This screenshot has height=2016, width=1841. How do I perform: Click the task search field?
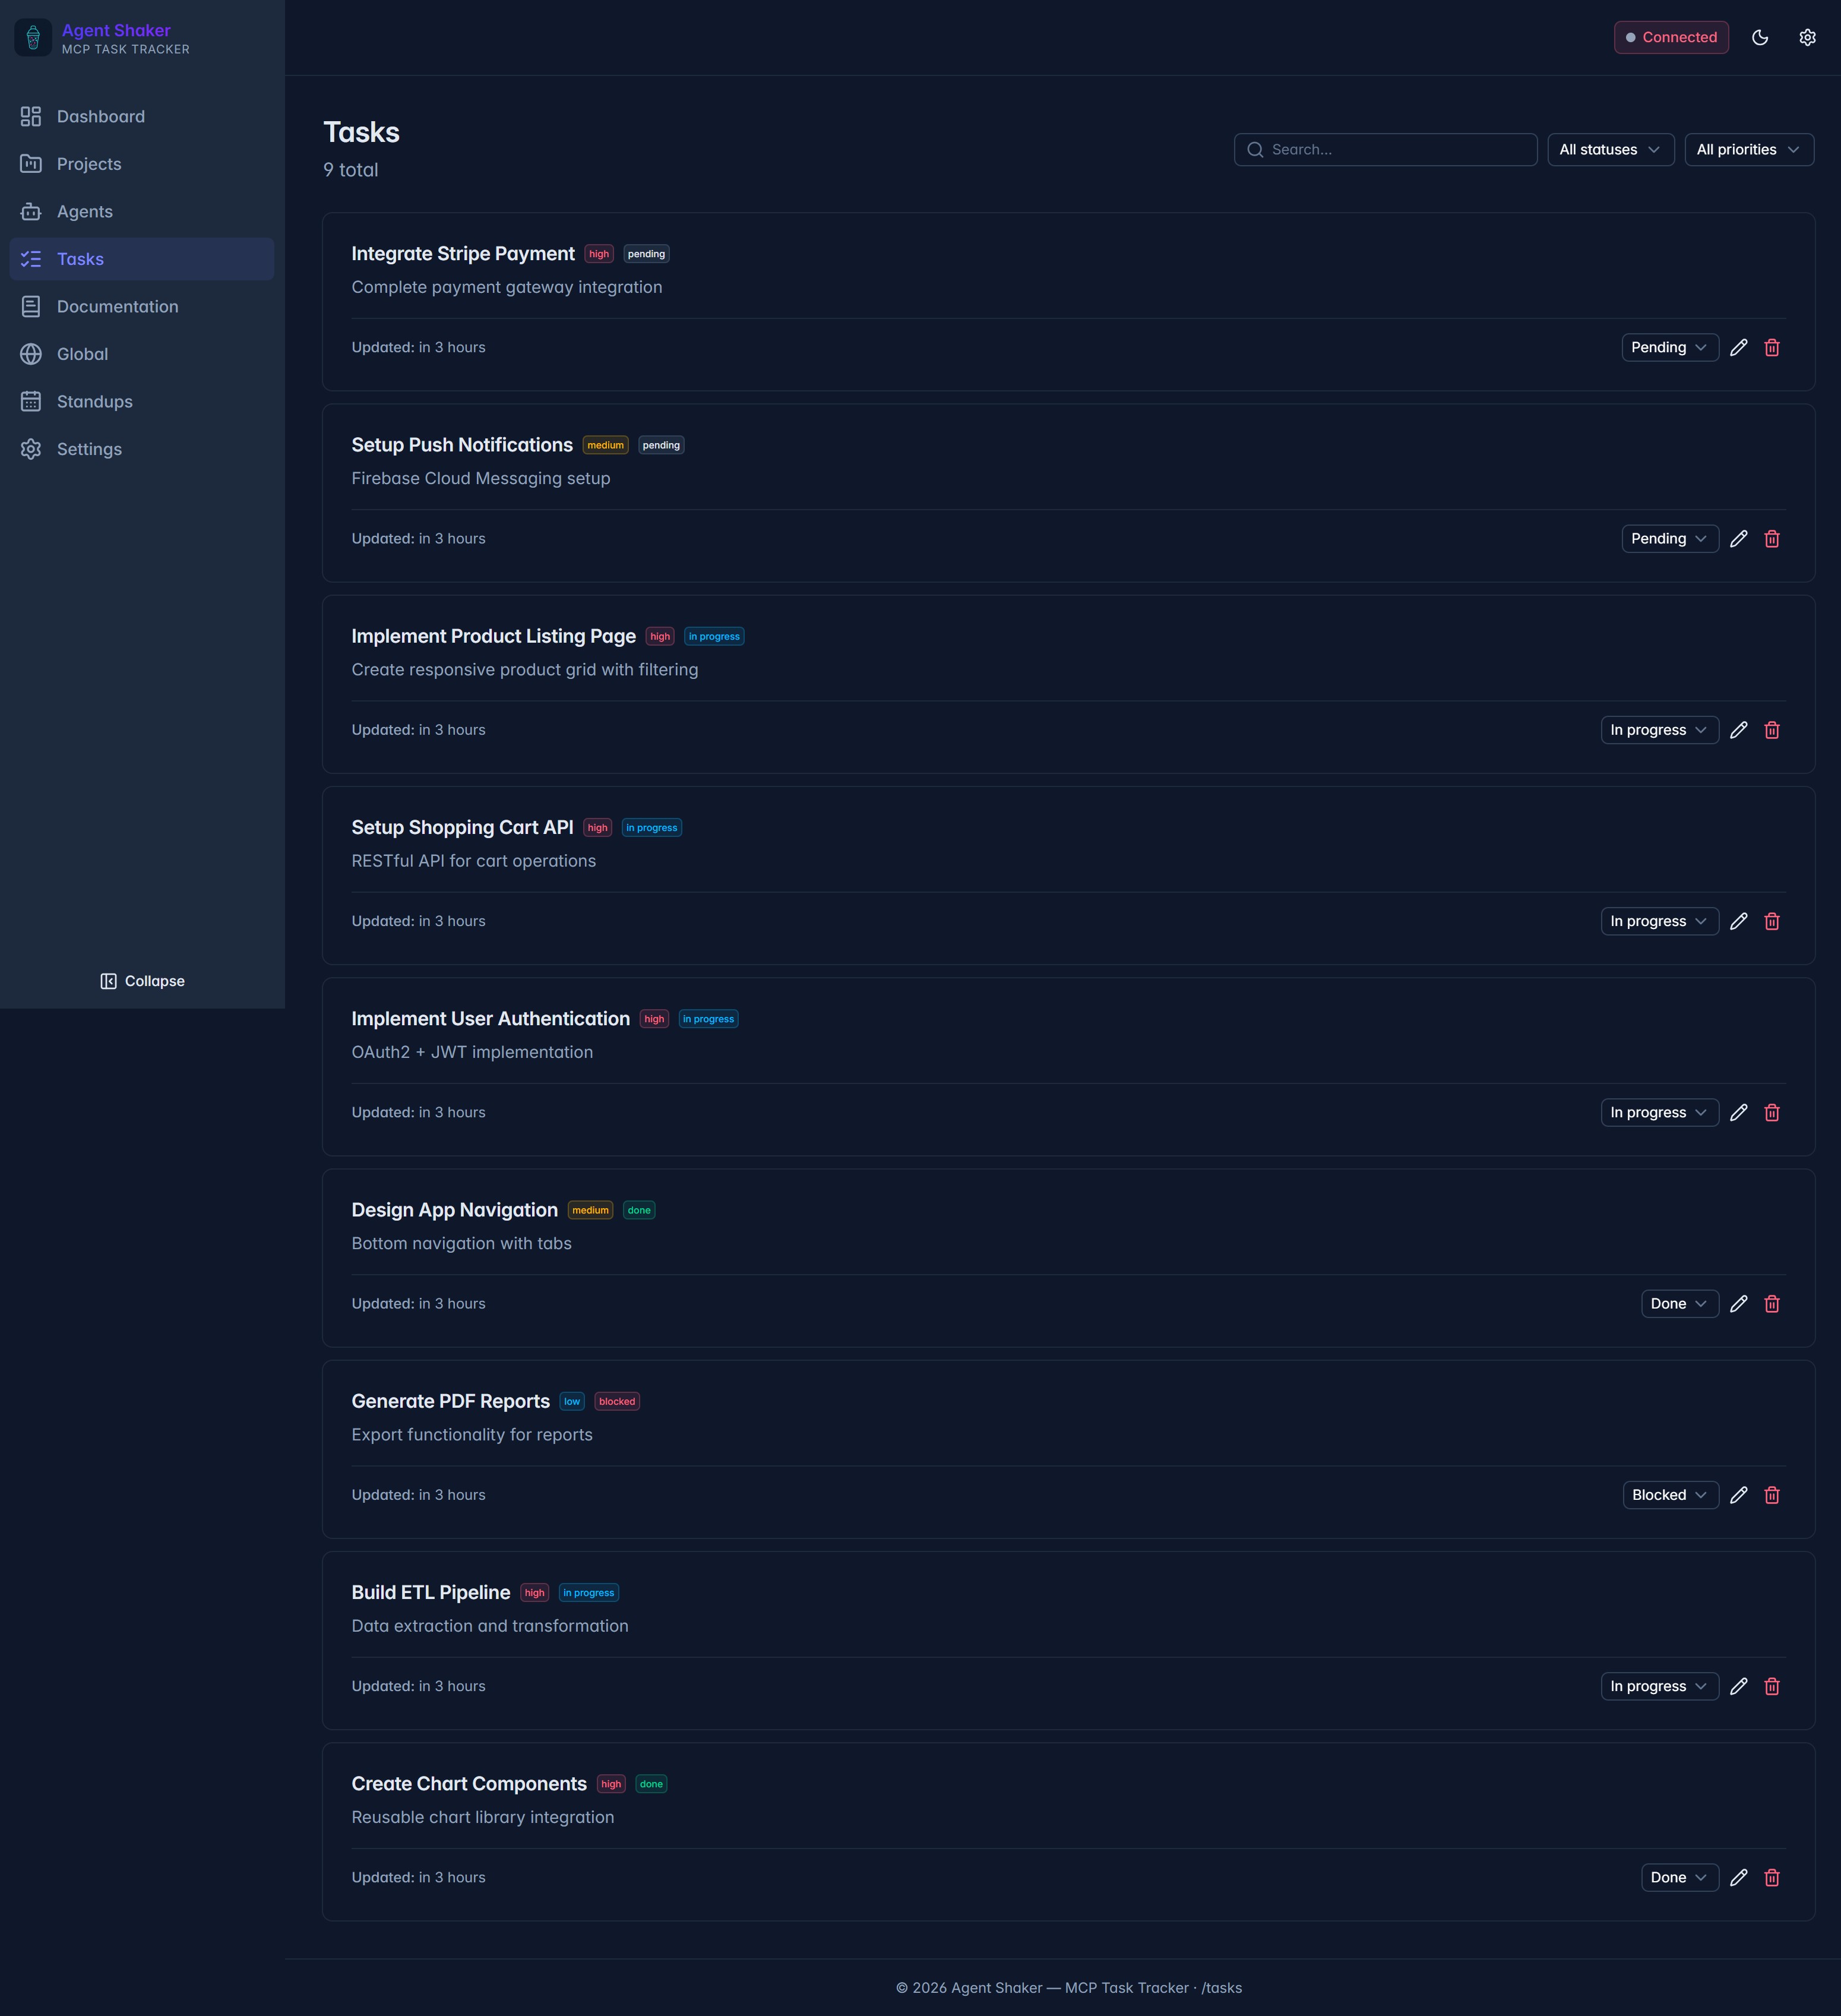click(1385, 150)
